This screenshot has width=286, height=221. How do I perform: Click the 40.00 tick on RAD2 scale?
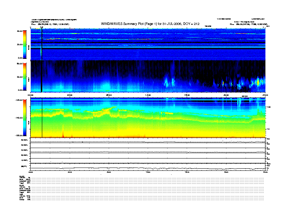(19, 31)
